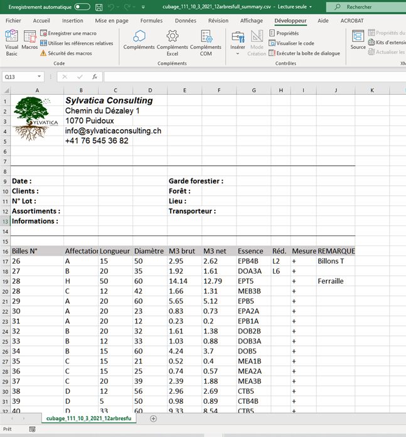Click the cell MEA3B

click(x=254, y=381)
